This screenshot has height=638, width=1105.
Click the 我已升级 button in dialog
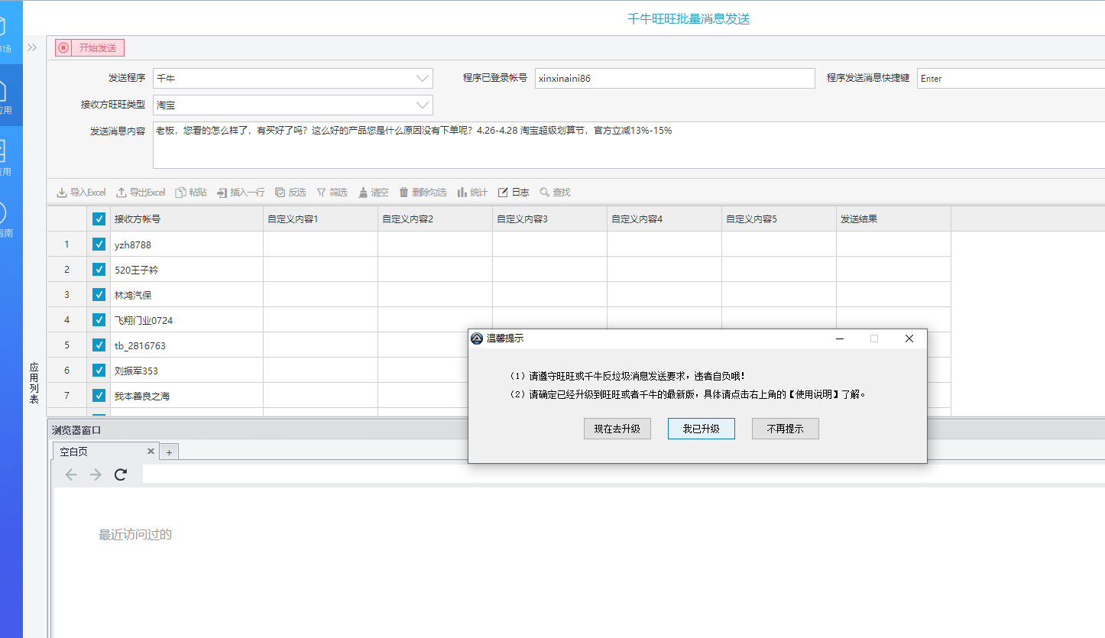(x=702, y=429)
